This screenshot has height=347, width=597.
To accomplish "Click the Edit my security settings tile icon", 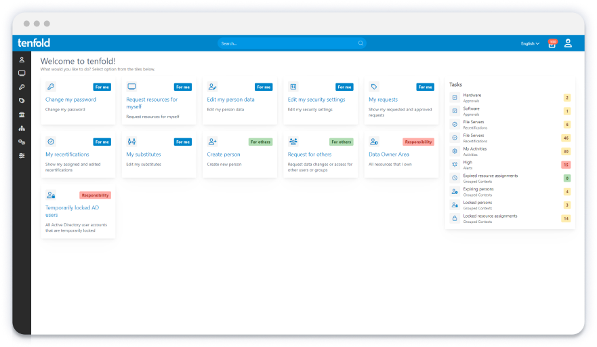I will click(x=293, y=87).
